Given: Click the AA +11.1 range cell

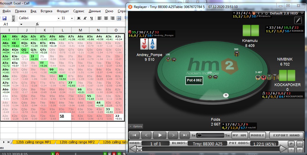Looking at the screenshot, I should pos(6,38).
